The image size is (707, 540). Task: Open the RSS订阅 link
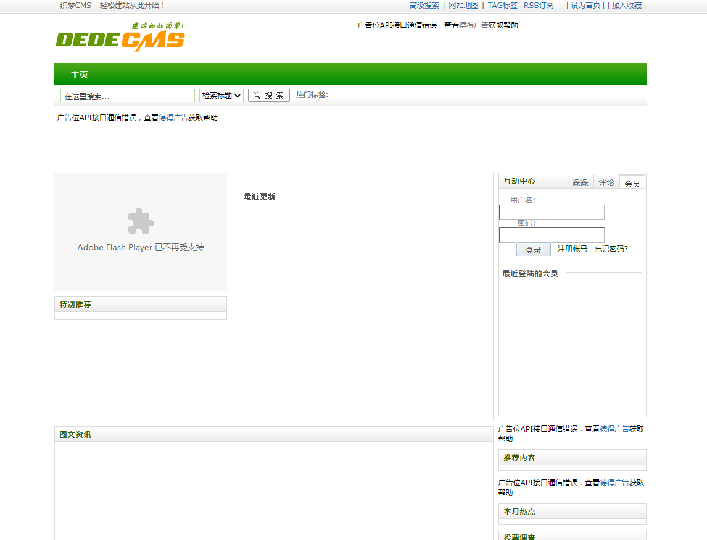(x=537, y=5)
